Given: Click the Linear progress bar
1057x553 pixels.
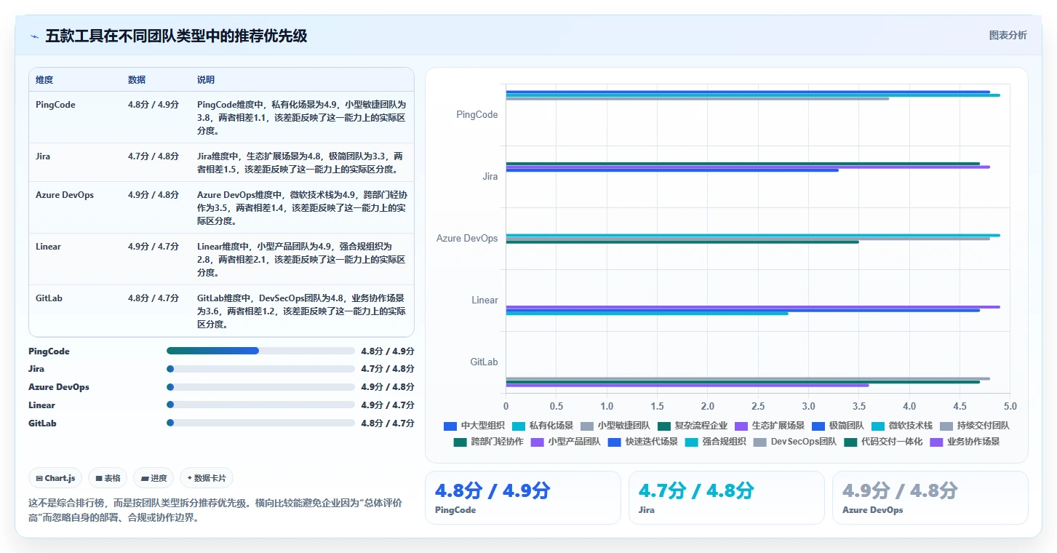Looking at the screenshot, I should pyautogui.click(x=260, y=405).
